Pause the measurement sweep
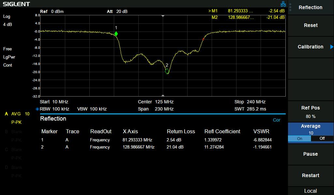334x195 pixels. coord(311,154)
